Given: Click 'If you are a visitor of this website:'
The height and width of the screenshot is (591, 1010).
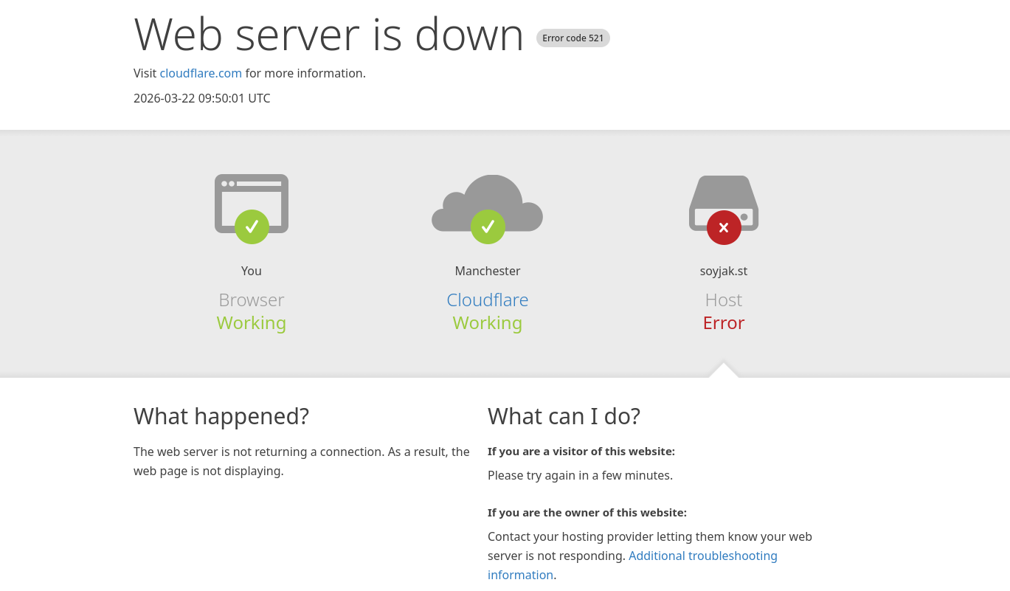Looking at the screenshot, I should 581,452.
